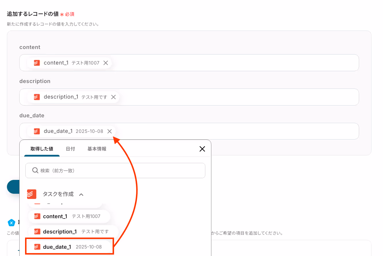Click the Todoist icon beside タスクを作成
Viewport: 383px width, 256px height.
pos(32,194)
